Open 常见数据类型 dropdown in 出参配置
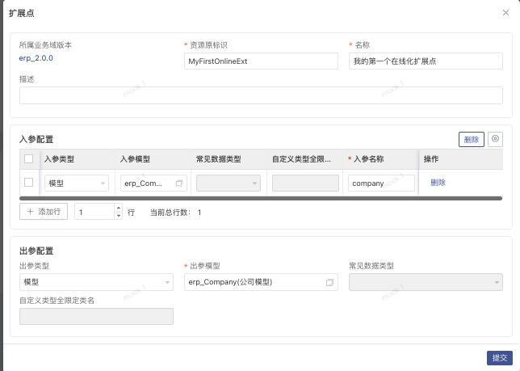Screen dimensions: 520x371 426,282
